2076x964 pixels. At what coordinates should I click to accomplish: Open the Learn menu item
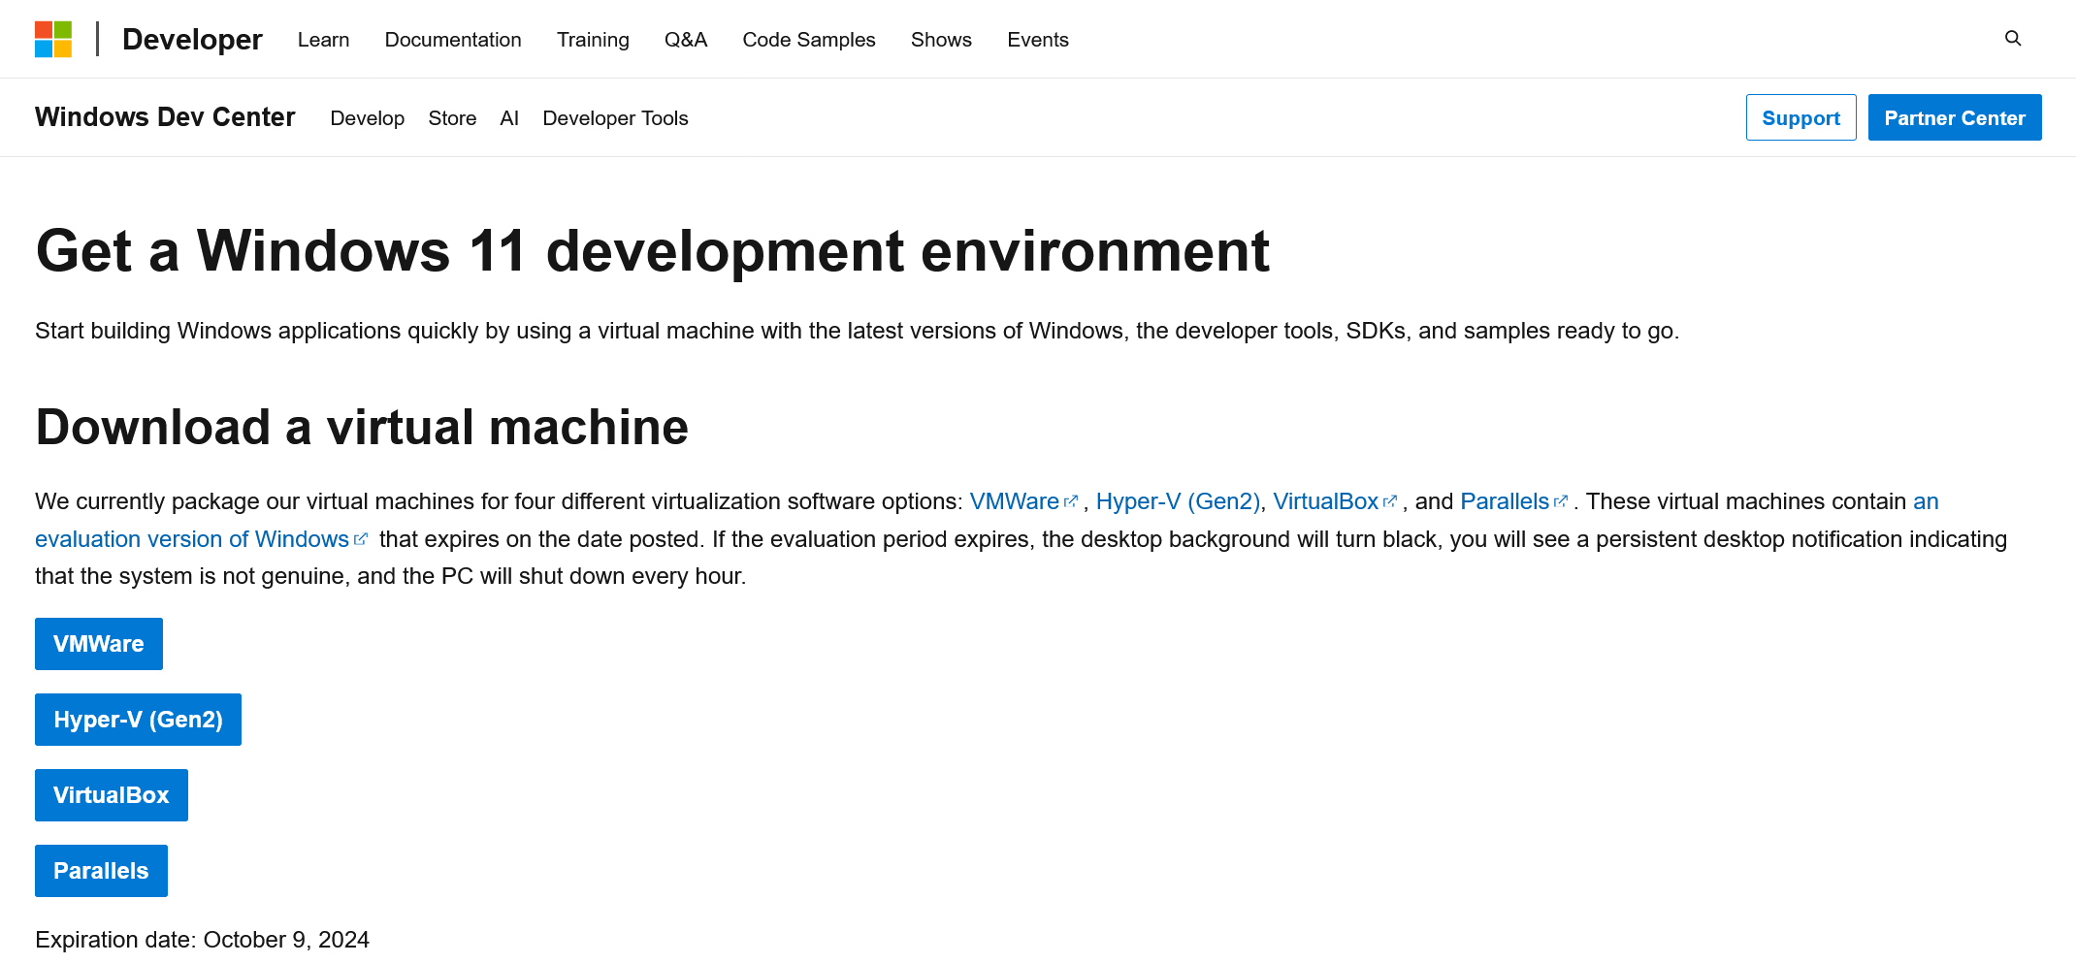pyautogui.click(x=323, y=40)
